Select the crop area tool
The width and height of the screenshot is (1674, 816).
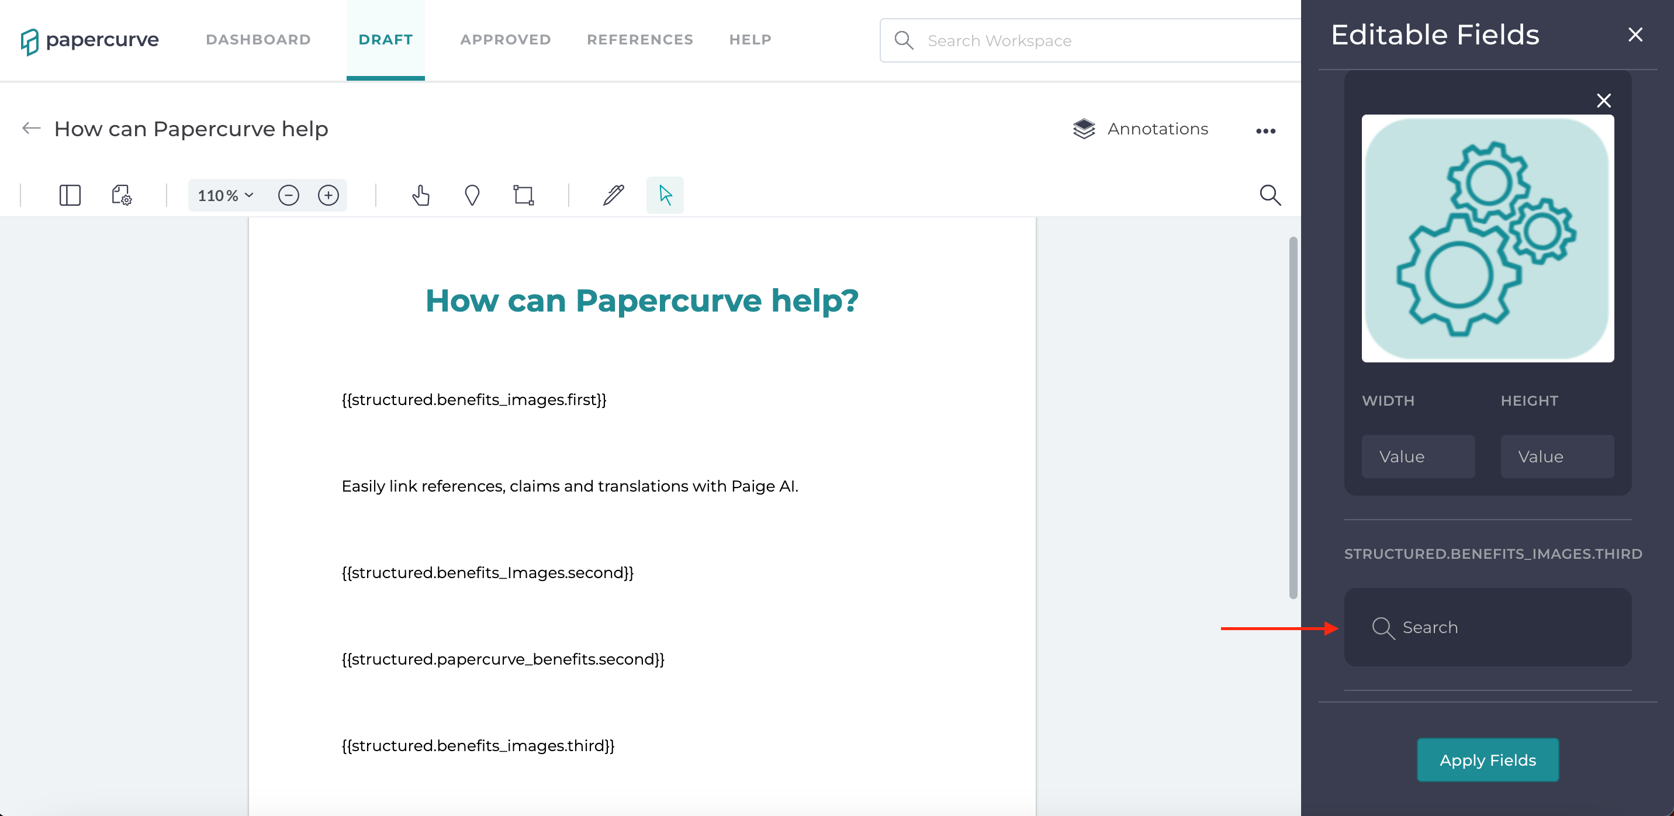coord(524,195)
